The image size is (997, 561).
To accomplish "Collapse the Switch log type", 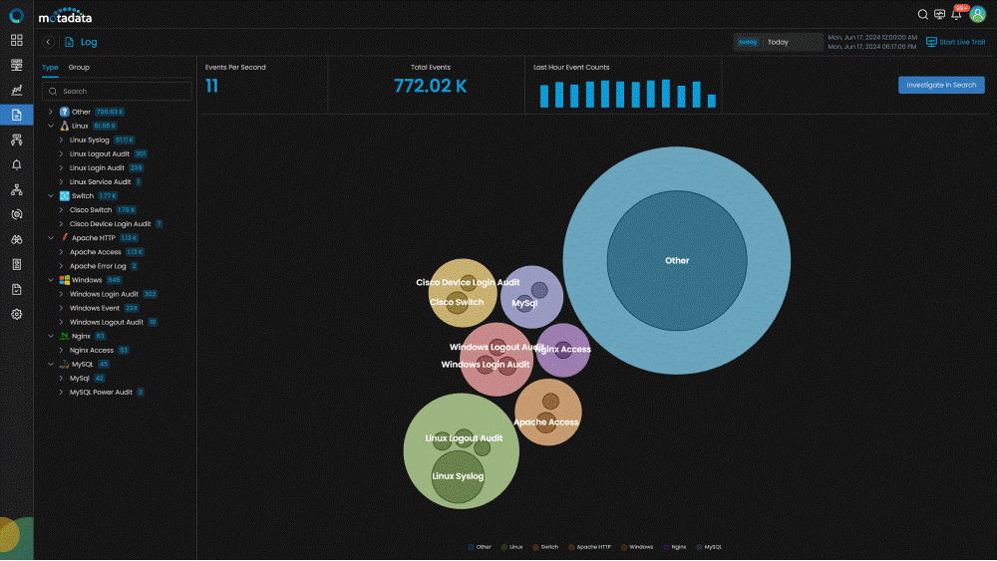I will (51, 195).
